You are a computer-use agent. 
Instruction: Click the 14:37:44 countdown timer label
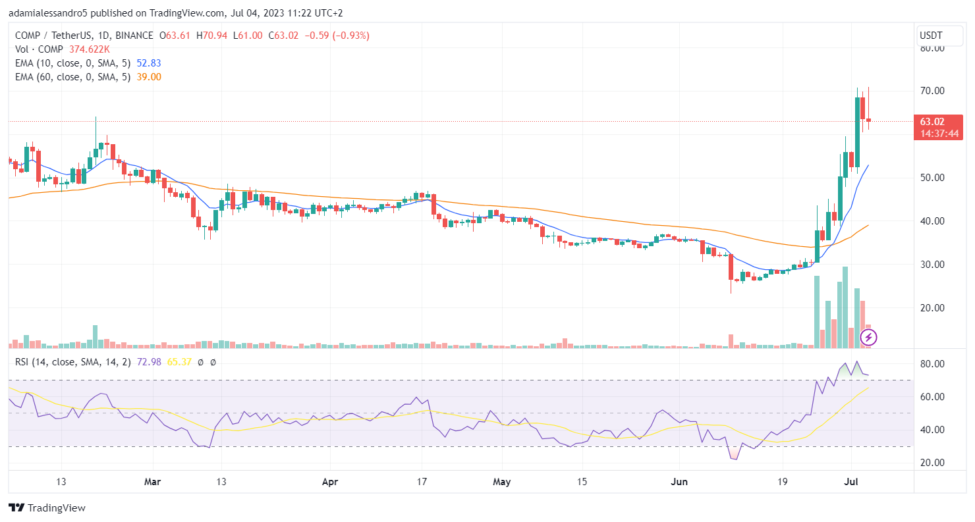pyautogui.click(x=939, y=134)
